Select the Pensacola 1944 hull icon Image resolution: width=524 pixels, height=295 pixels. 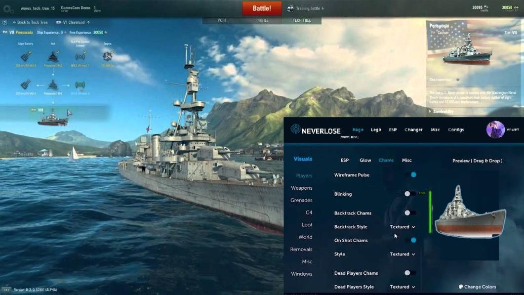tap(53, 84)
